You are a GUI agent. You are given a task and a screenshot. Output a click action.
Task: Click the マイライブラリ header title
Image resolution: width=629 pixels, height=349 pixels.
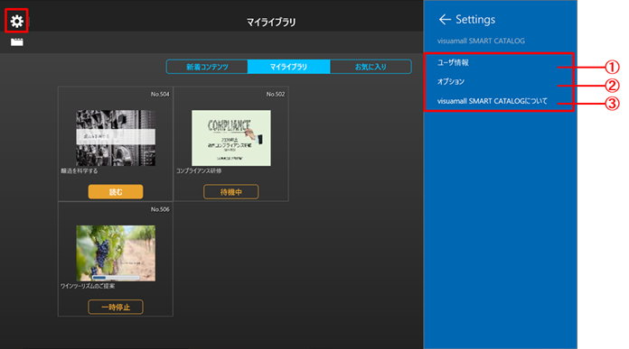click(271, 22)
